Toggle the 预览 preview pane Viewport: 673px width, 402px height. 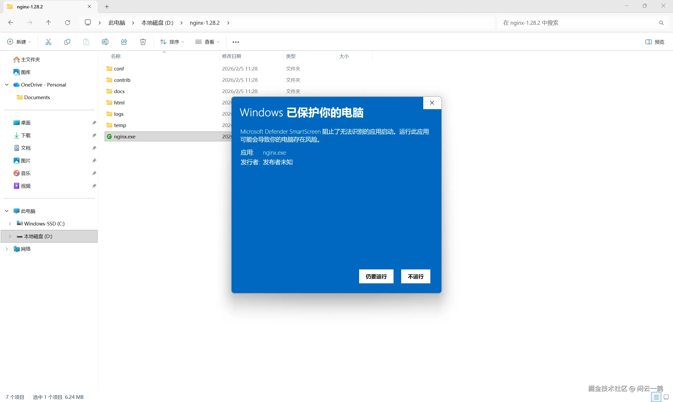click(x=655, y=42)
